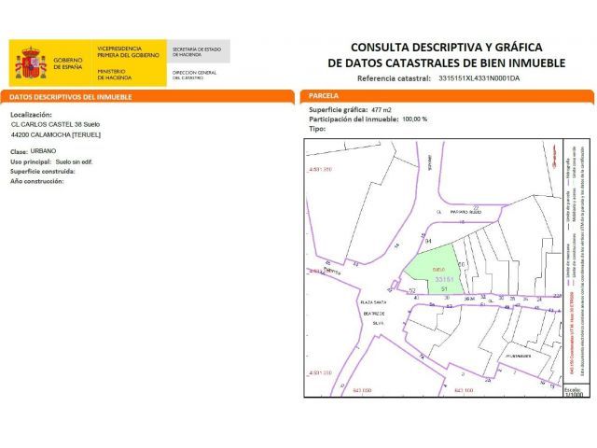The height and width of the screenshot is (448, 597).
Task: Click the Spanish coat of arms emblem
Action: (x=31, y=63)
